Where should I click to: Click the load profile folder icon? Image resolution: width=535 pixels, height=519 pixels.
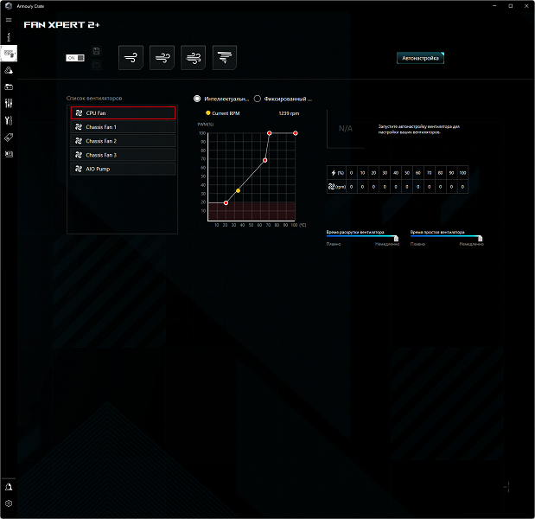pyautogui.click(x=96, y=65)
